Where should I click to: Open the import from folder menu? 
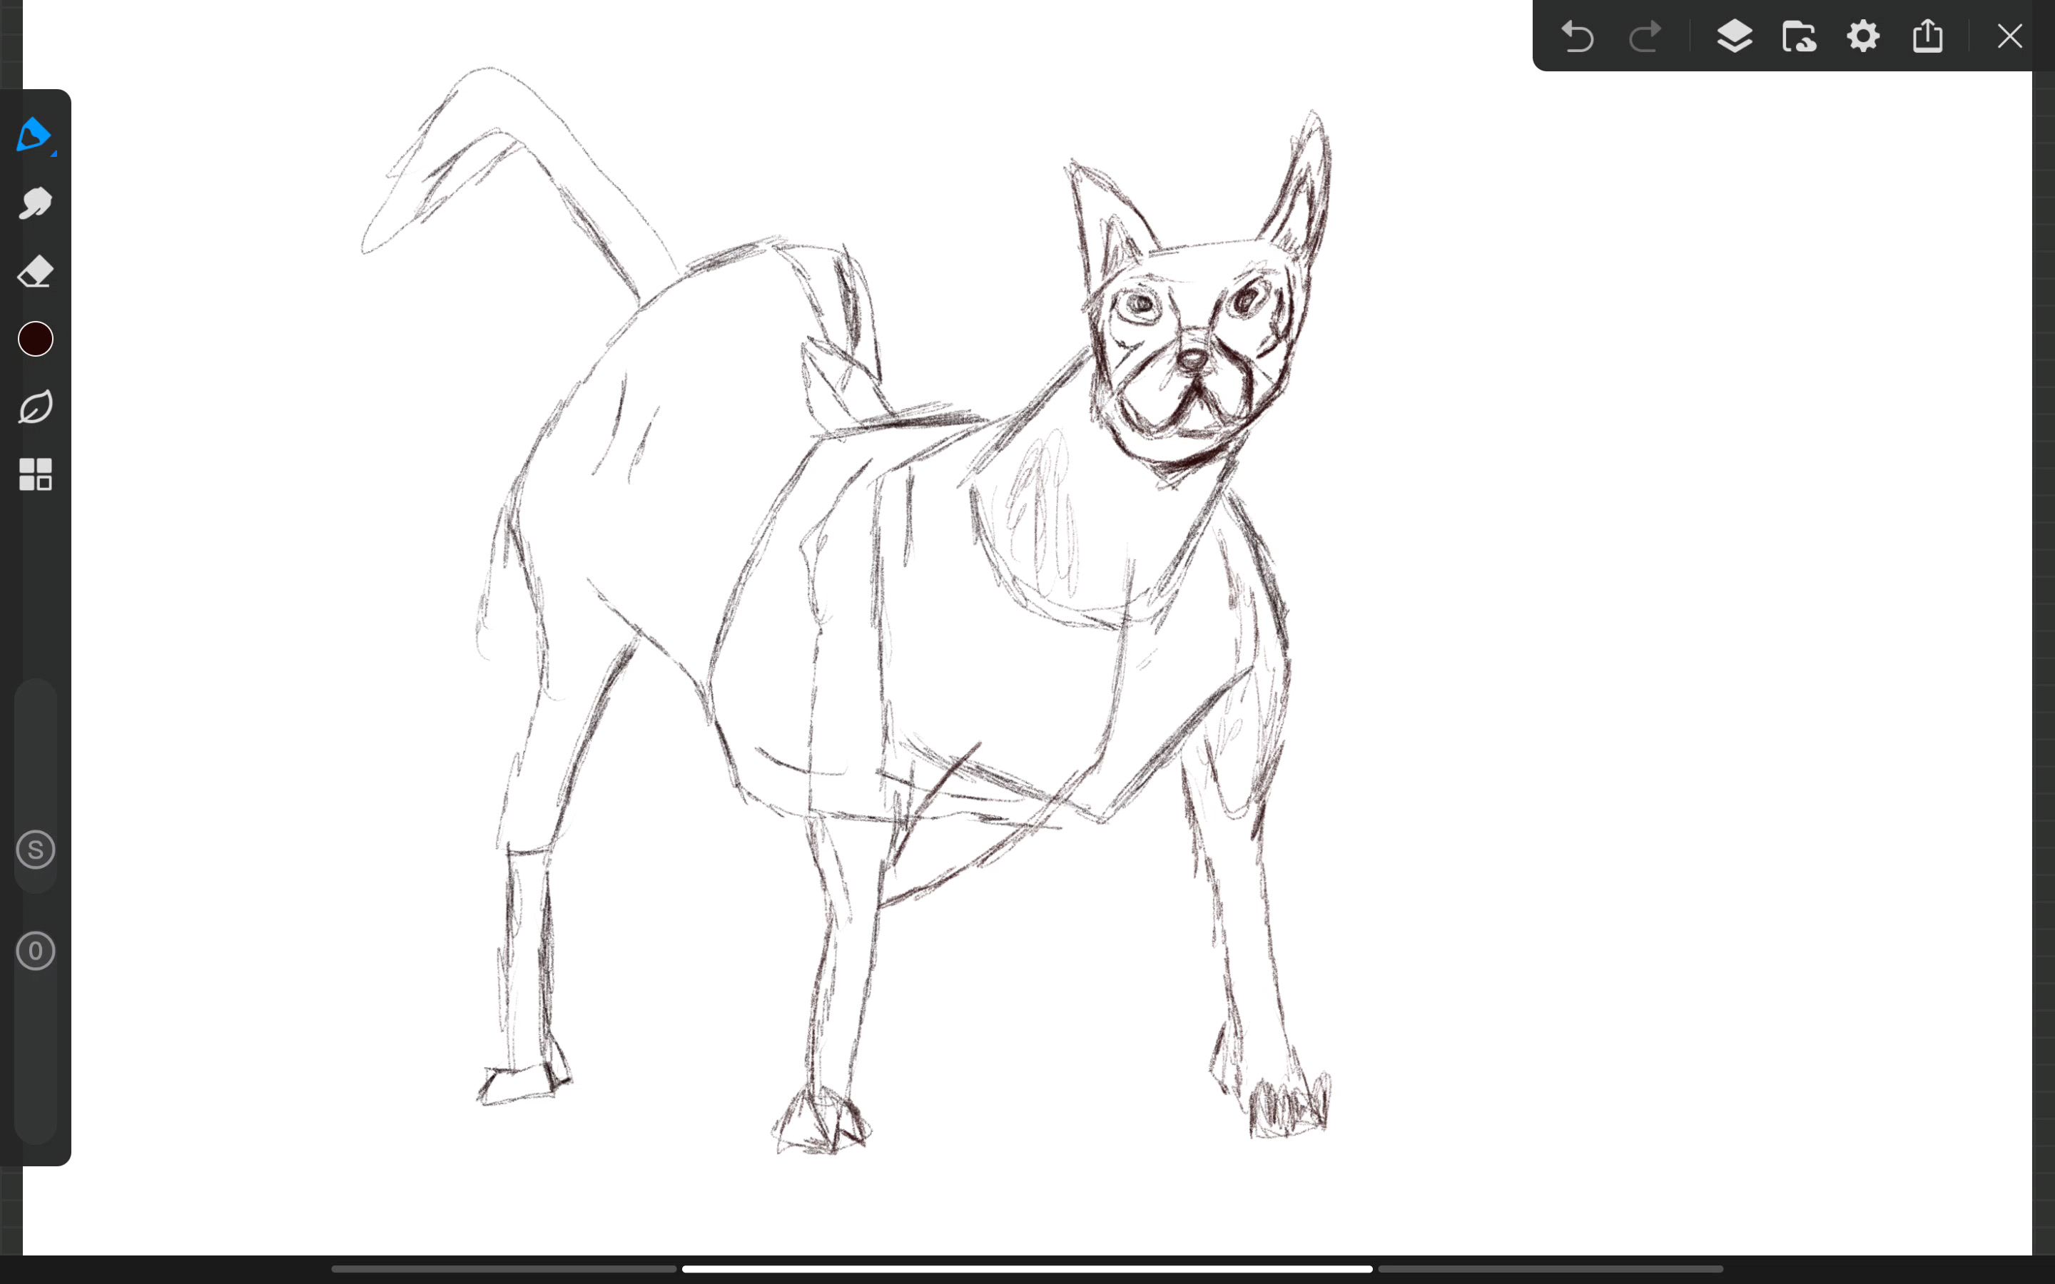(x=1799, y=36)
